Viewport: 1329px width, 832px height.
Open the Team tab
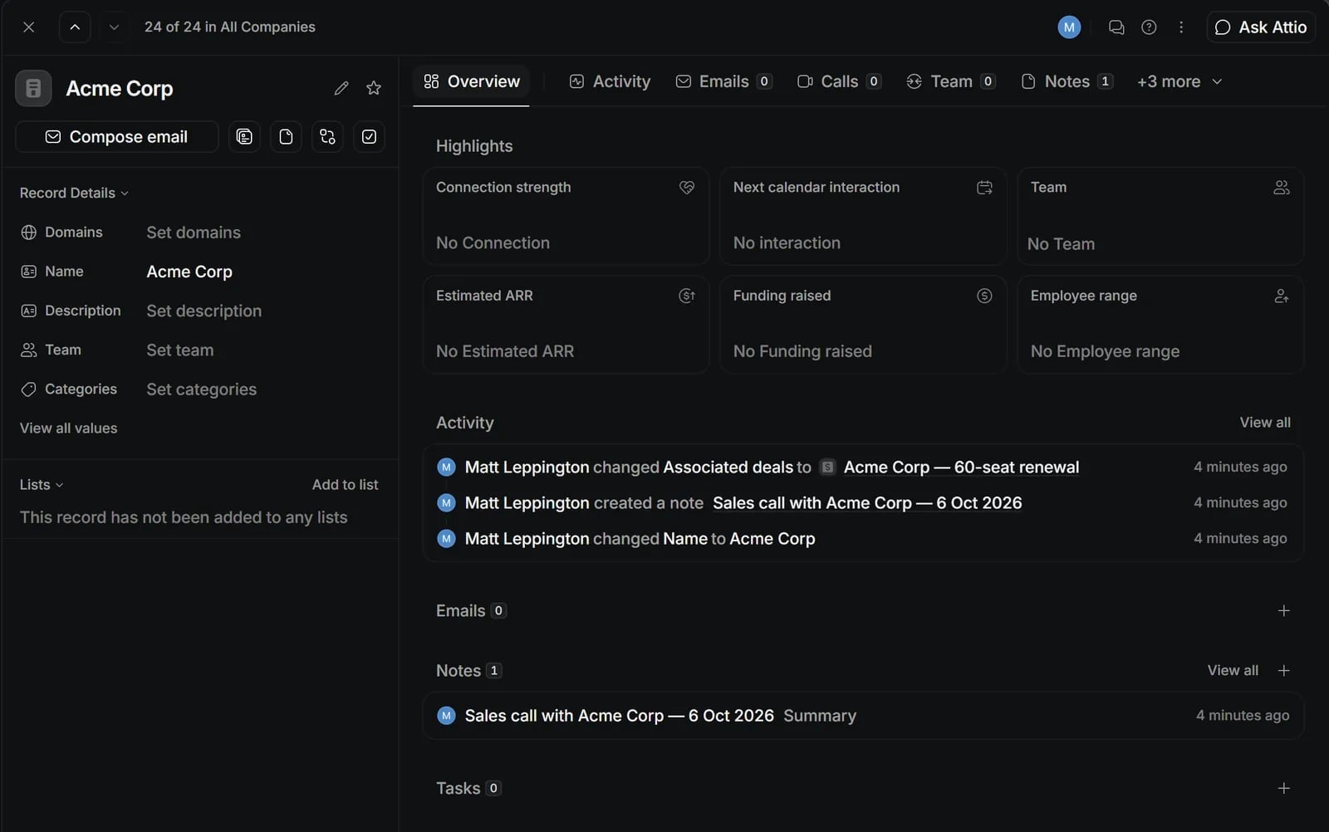[x=951, y=81]
